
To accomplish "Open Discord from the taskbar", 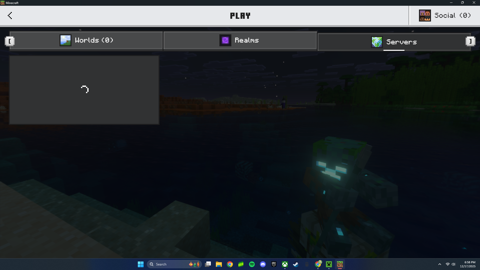I will (263, 264).
